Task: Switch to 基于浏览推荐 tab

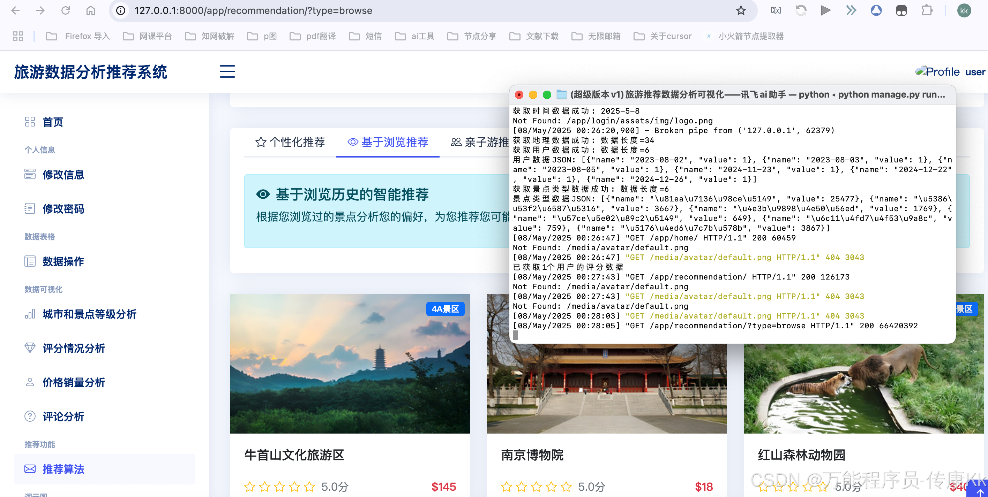Action: pyautogui.click(x=388, y=142)
